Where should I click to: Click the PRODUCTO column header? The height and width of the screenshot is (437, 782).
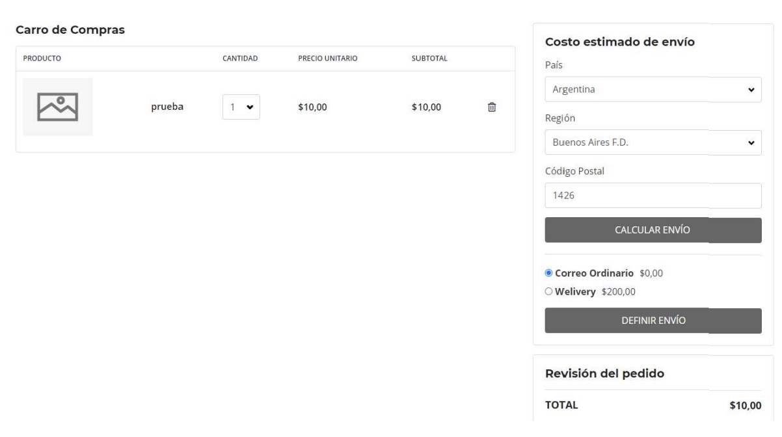pos(42,59)
